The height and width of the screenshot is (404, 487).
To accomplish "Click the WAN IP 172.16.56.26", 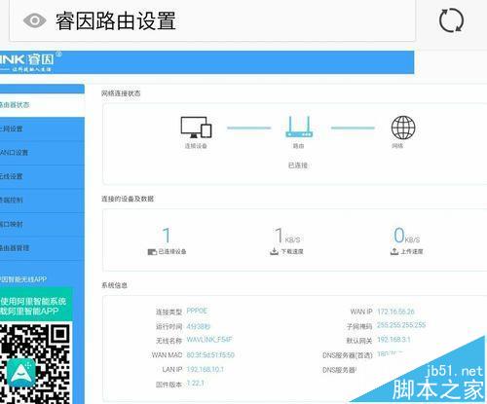I will (x=395, y=312).
